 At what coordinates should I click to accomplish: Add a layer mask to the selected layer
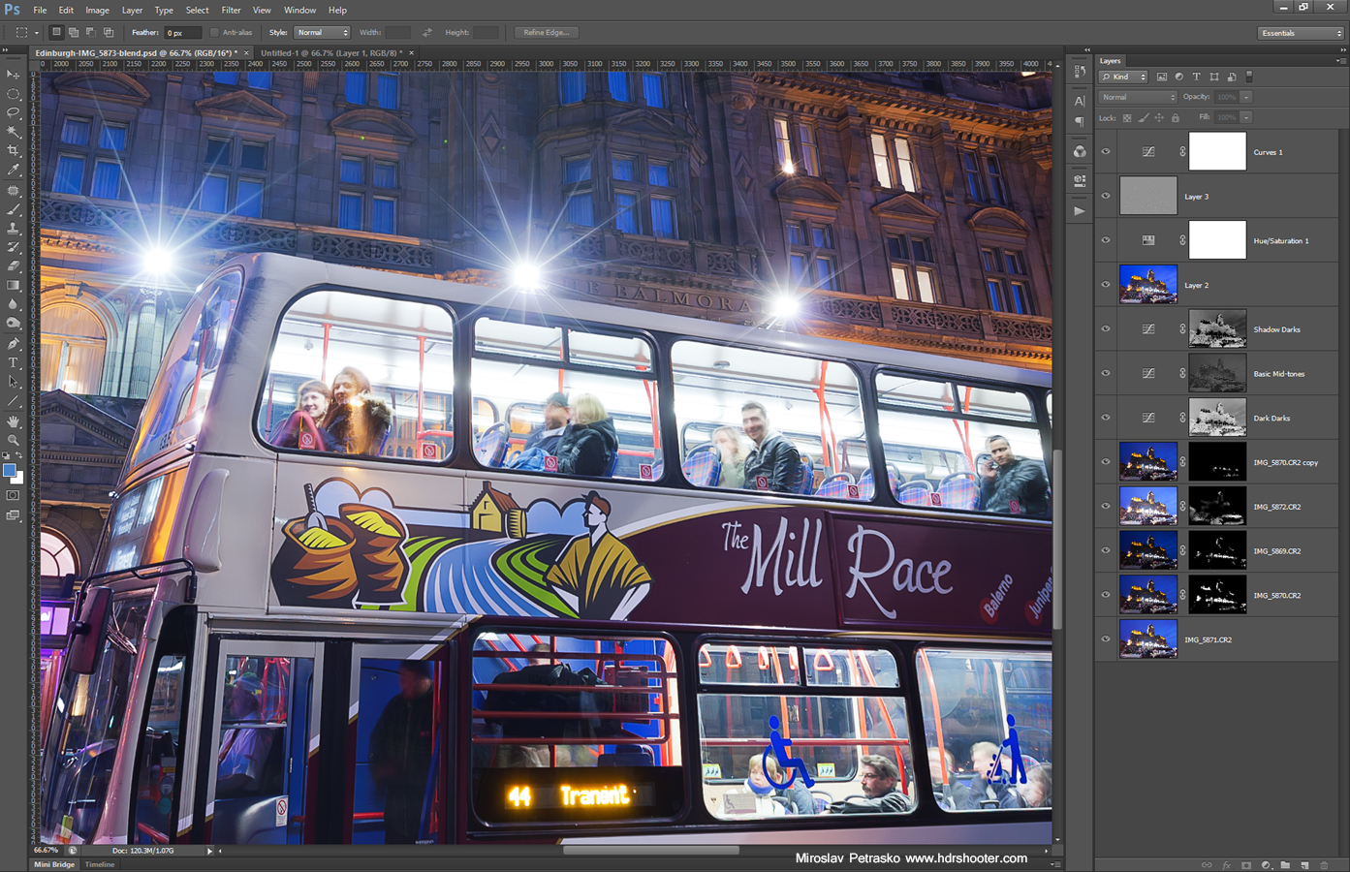[1245, 864]
